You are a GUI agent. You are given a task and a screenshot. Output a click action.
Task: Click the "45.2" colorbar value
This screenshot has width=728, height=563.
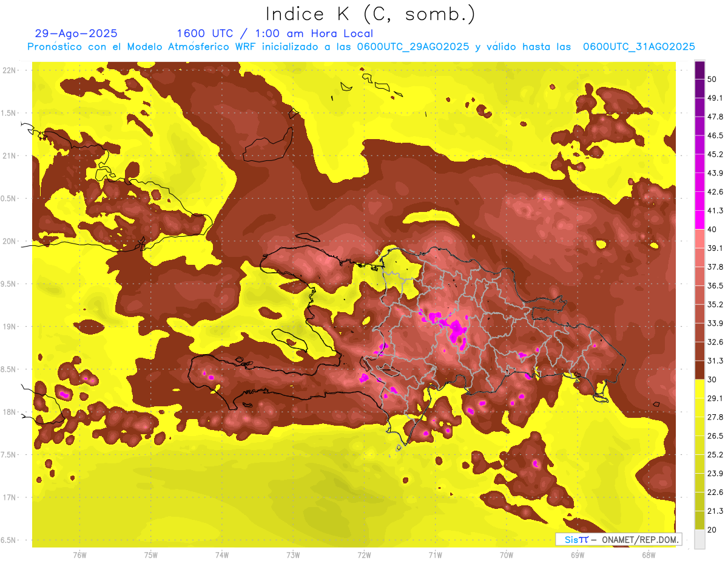point(715,154)
